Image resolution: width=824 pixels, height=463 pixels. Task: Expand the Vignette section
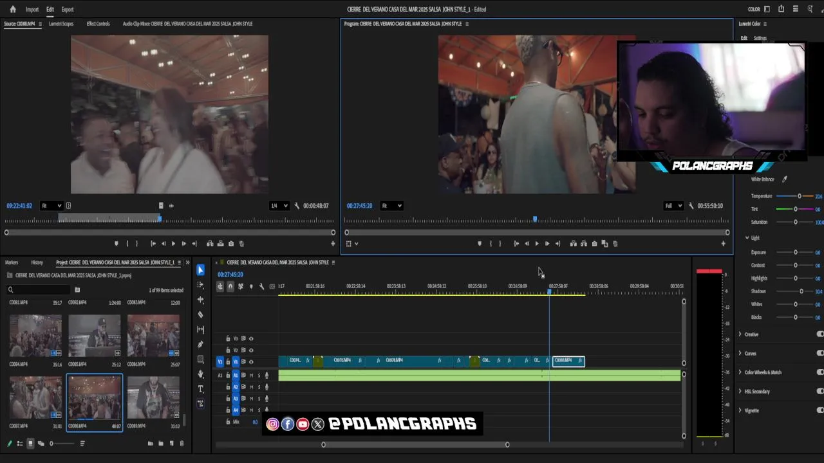click(x=740, y=410)
